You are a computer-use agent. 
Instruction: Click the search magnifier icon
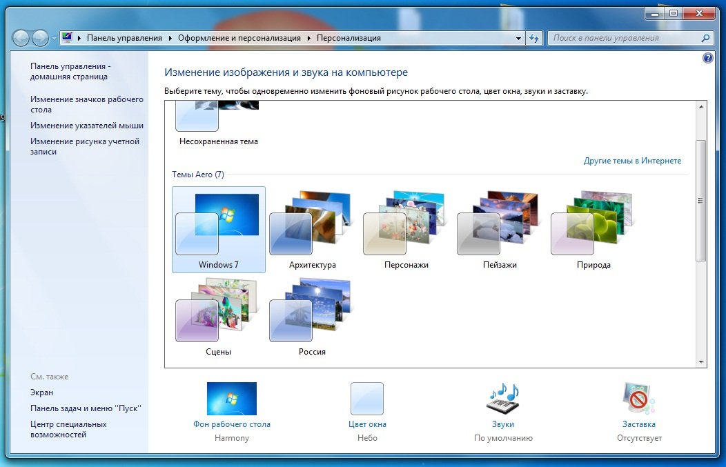(705, 39)
